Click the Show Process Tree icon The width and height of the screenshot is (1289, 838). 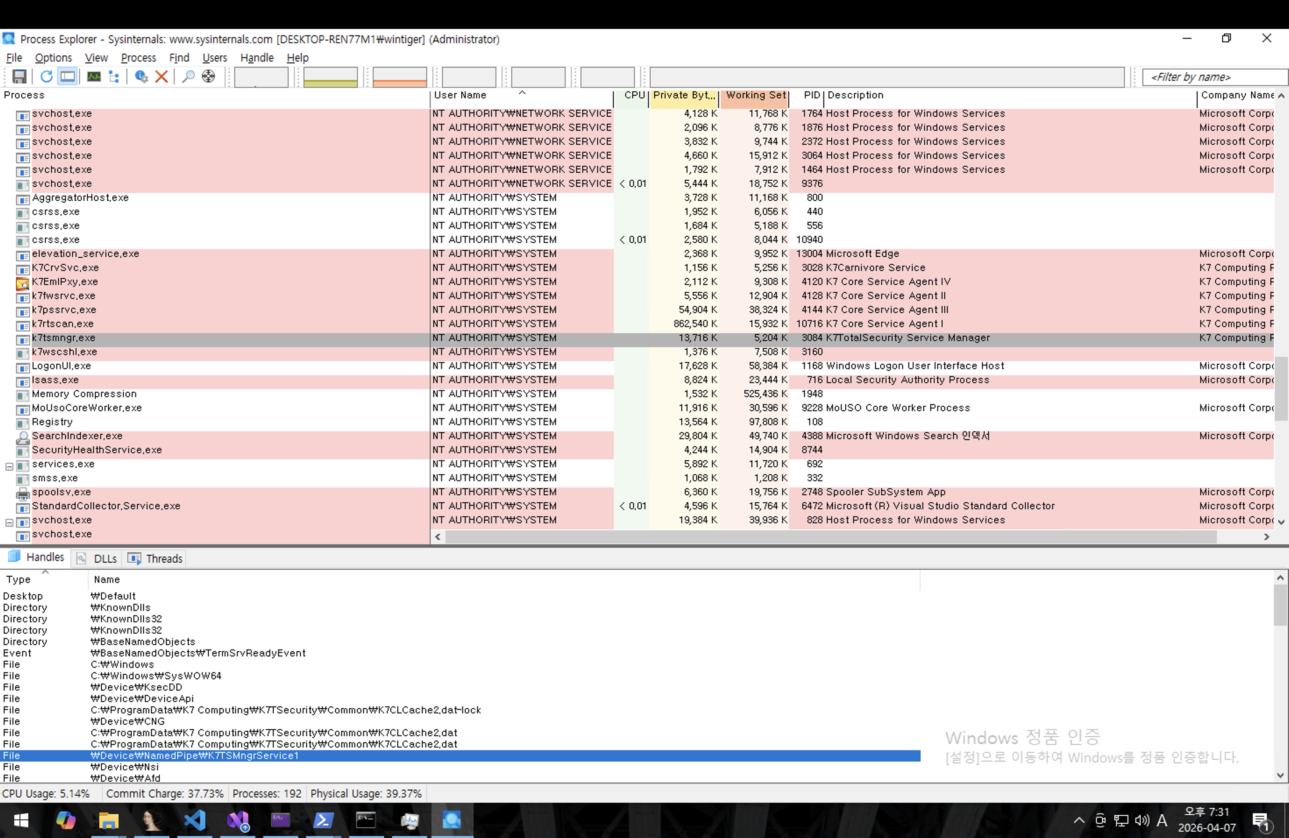click(x=114, y=76)
